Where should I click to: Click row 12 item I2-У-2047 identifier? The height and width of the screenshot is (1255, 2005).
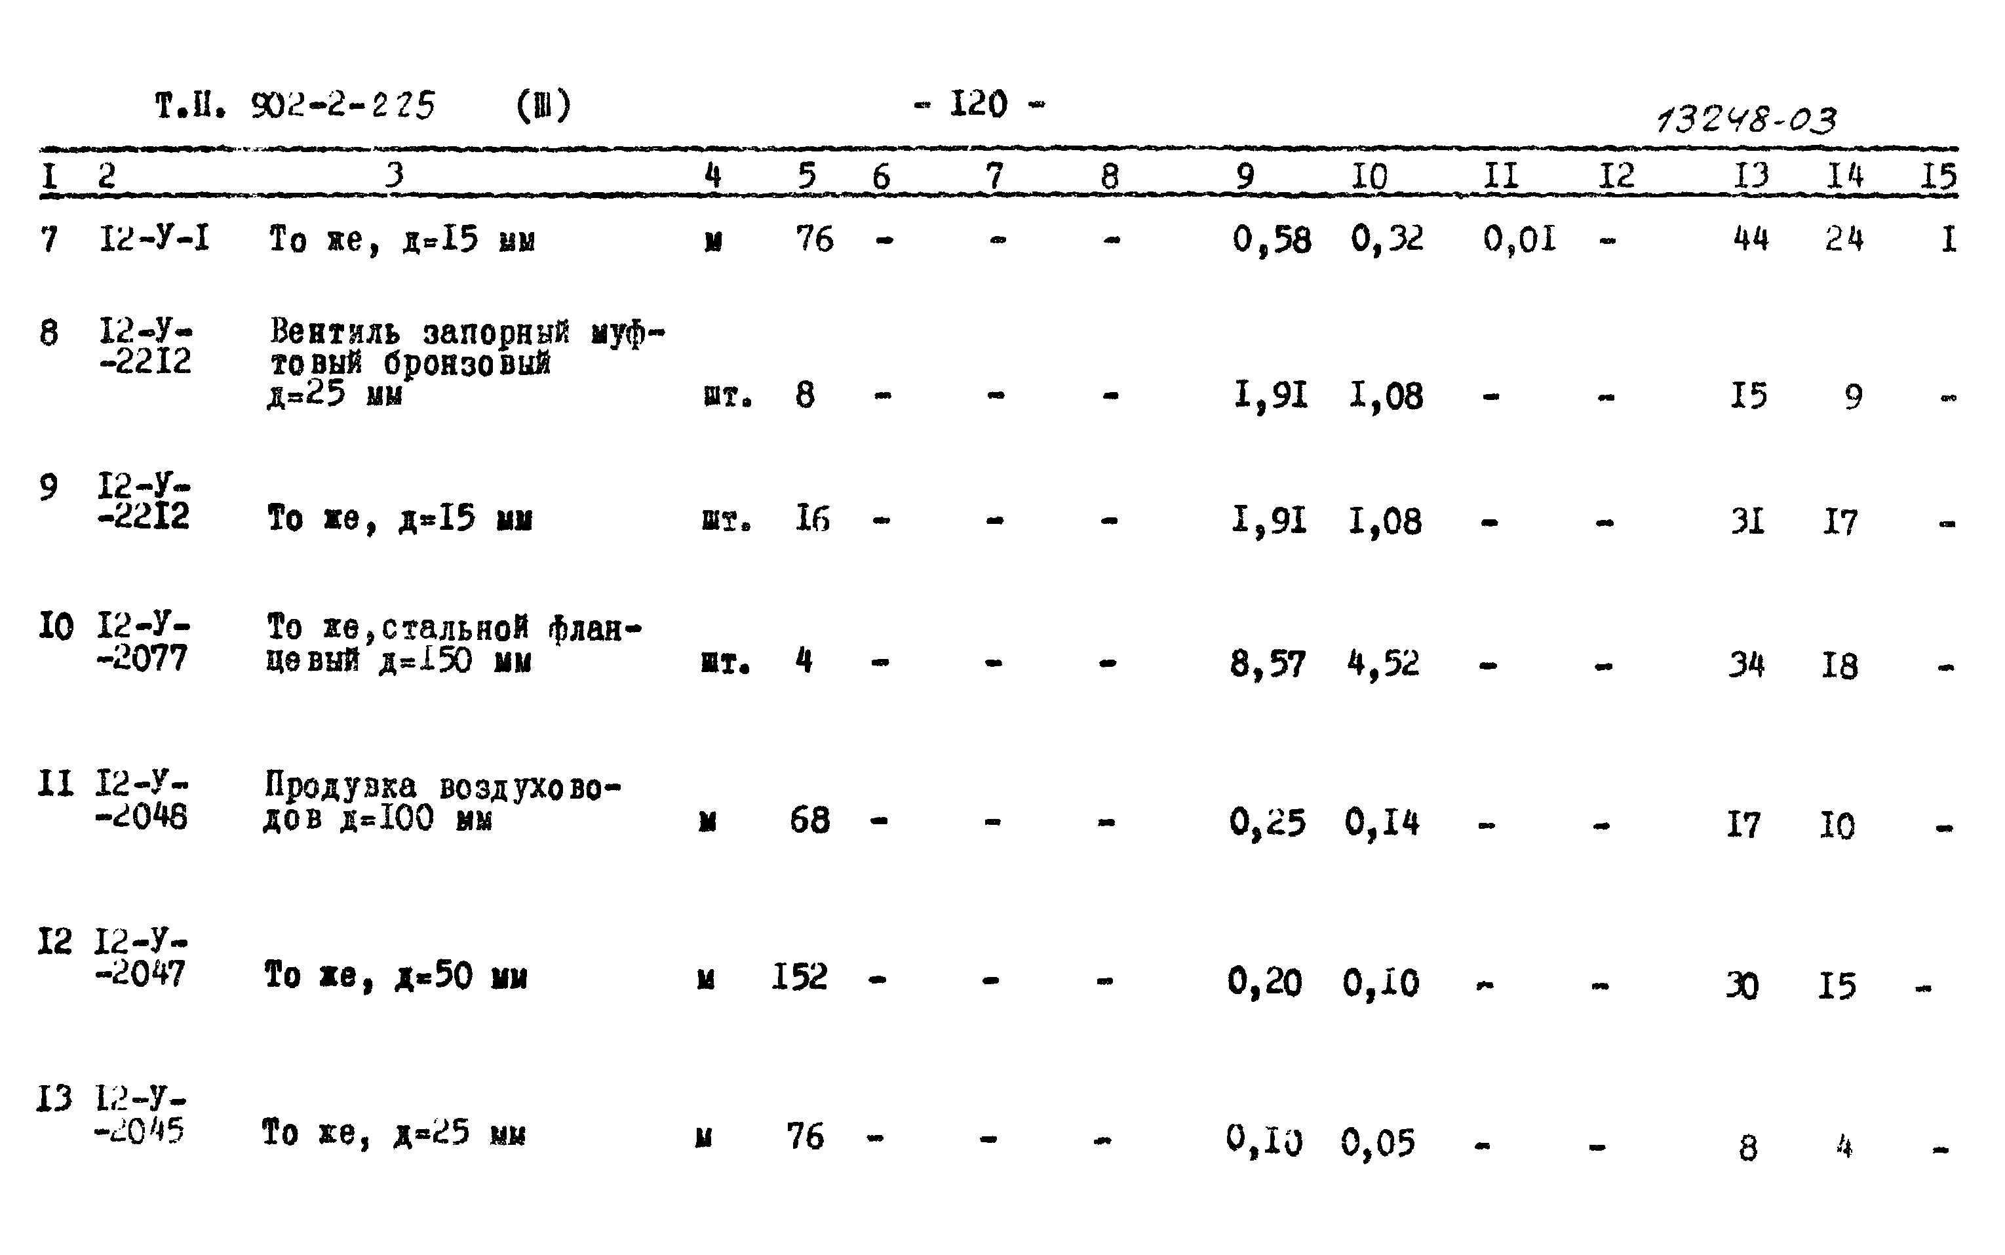pos(144,947)
